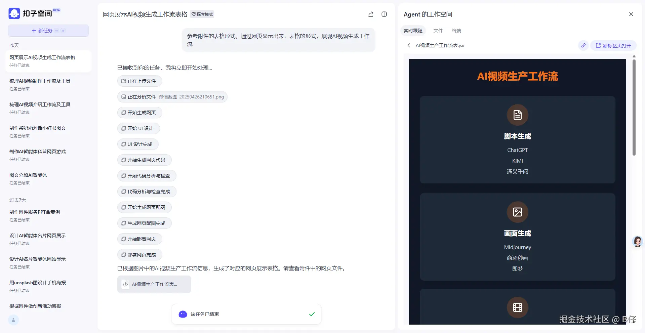Click 即梦 in the 画面生成 card
Image resolution: width=645 pixels, height=333 pixels.
(x=517, y=268)
